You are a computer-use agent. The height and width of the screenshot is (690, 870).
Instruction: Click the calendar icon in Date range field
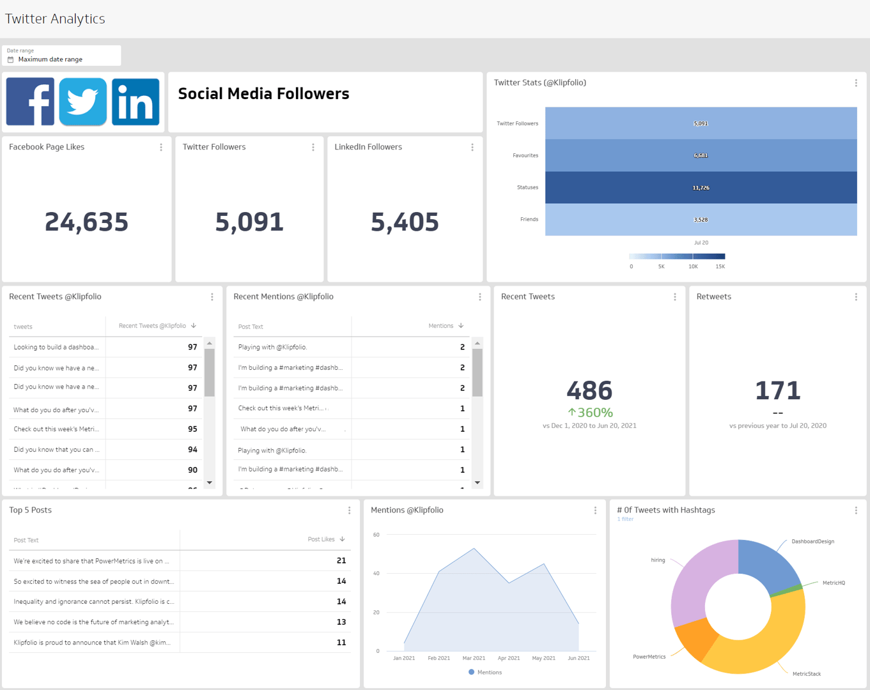pyautogui.click(x=9, y=59)
